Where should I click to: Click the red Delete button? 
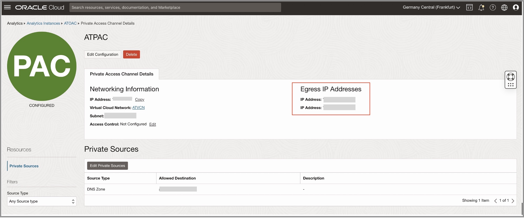pyautogui.click(x=132, y=54)
